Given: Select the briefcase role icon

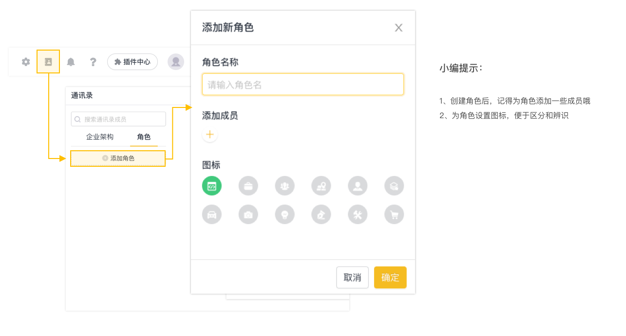Looking at the screenshot, I should pyautogui.click(x=248, y=186).
